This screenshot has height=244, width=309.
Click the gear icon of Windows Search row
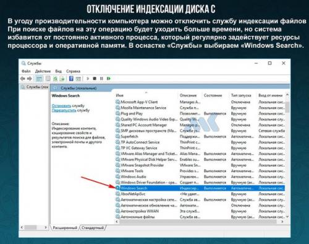click(117, 188)
